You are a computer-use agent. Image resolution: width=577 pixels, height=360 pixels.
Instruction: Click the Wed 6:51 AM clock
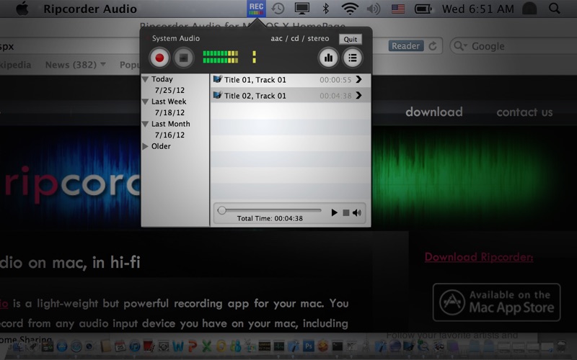pos(477,9)
